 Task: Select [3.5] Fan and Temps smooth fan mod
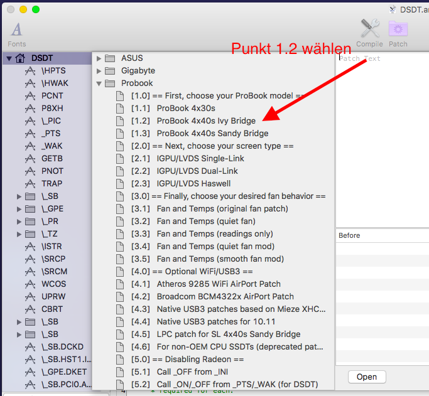[x=208, y=259]
